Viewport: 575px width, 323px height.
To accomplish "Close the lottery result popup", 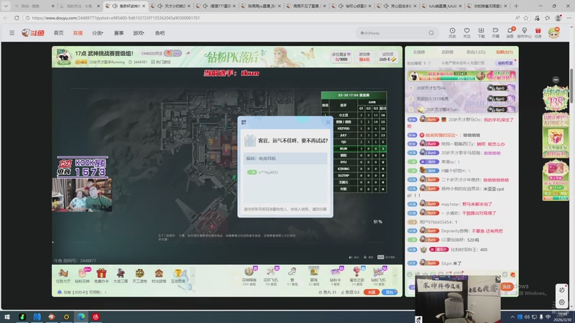I will click(328, 122).
